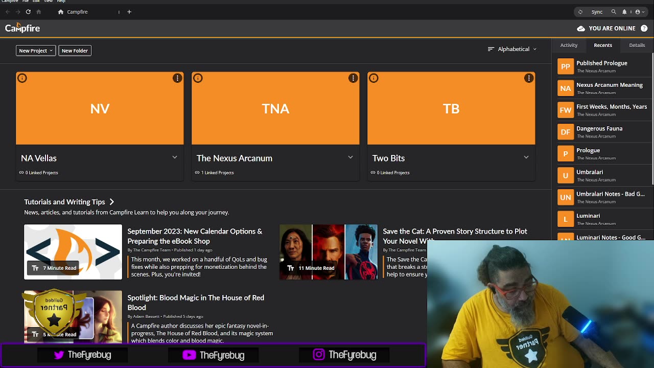The width and height of the screenshot is (654, 368).
Task: Click the PP icon for Published Prologue
Action: [x=566, y=66]
